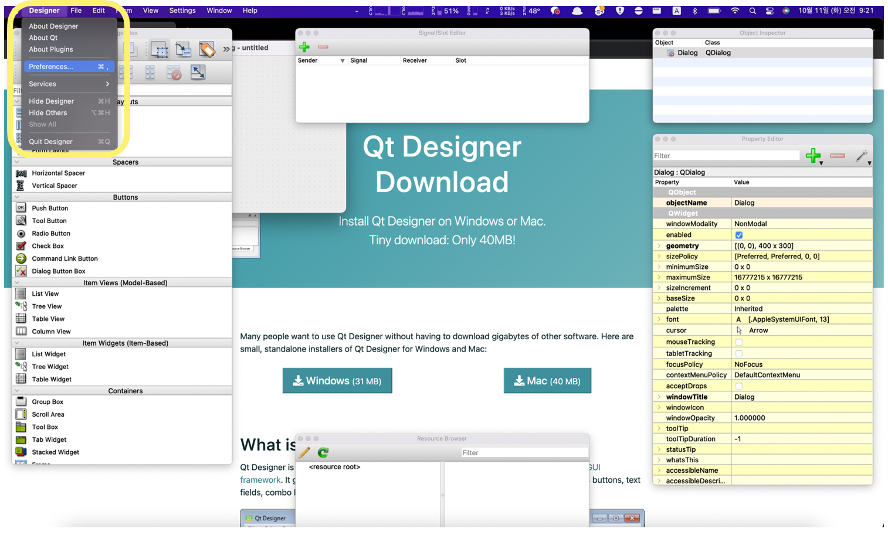Open Control Center from the menu bar
The width and height of the screenshot is (888, 539).
(x=770, y=11)
